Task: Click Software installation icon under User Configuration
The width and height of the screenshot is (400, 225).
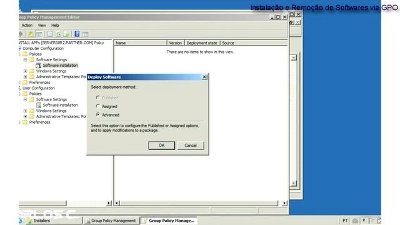Action: [39, 105]
